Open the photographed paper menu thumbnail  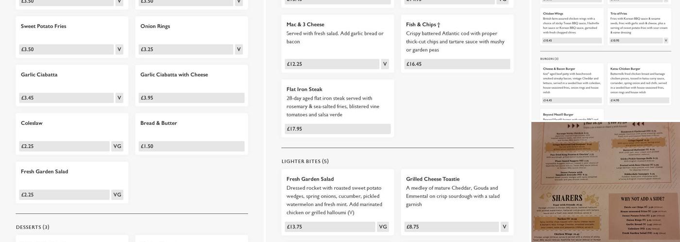tap(605, 181)
